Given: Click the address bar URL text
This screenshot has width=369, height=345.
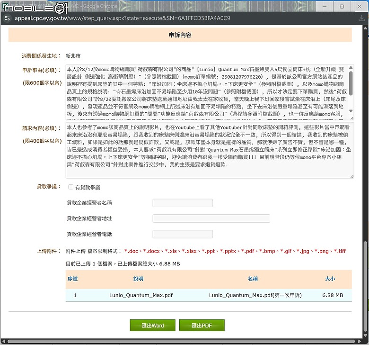Looking at the screenshot, I should (x=123, y=18).
